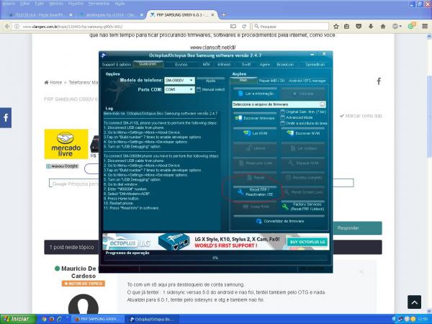
Task: Click the Marcar como lido link
Action: coord(361,116)
